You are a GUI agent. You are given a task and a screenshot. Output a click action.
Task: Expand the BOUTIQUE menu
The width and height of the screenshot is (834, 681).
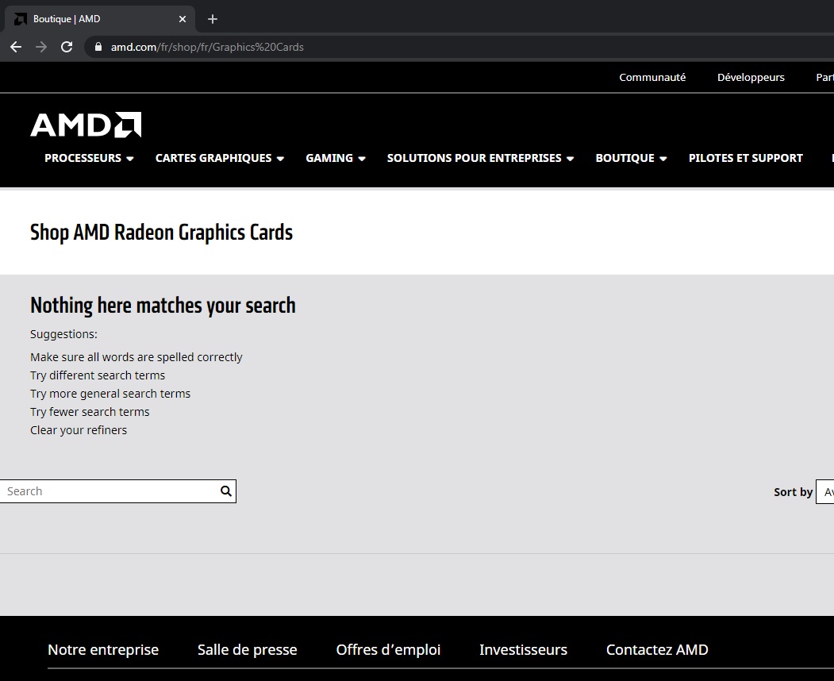[x=631, y=158]
